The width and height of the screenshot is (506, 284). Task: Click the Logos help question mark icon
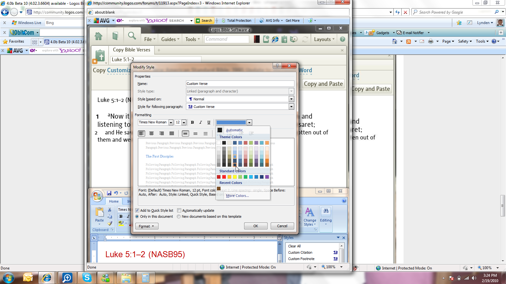[x=342, y=39]
